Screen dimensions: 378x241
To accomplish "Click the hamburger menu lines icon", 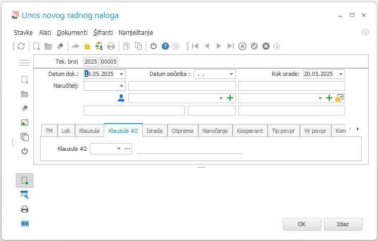I will click(25, 63).
